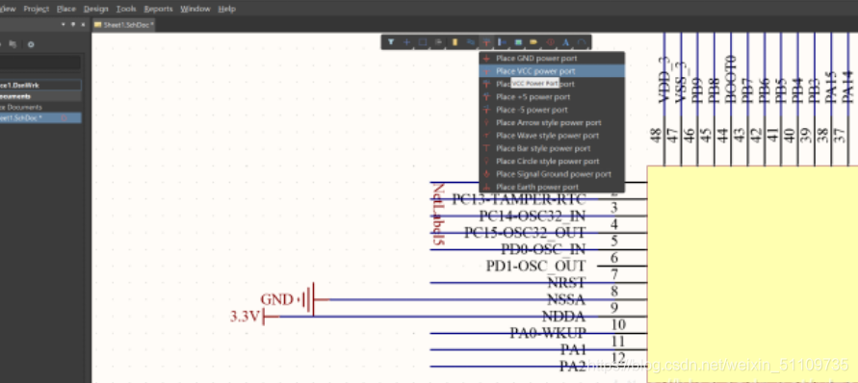The width and height of the screenshot is (858, 383).
Task: Click the NRST pin label
Action: pos(566,283)
